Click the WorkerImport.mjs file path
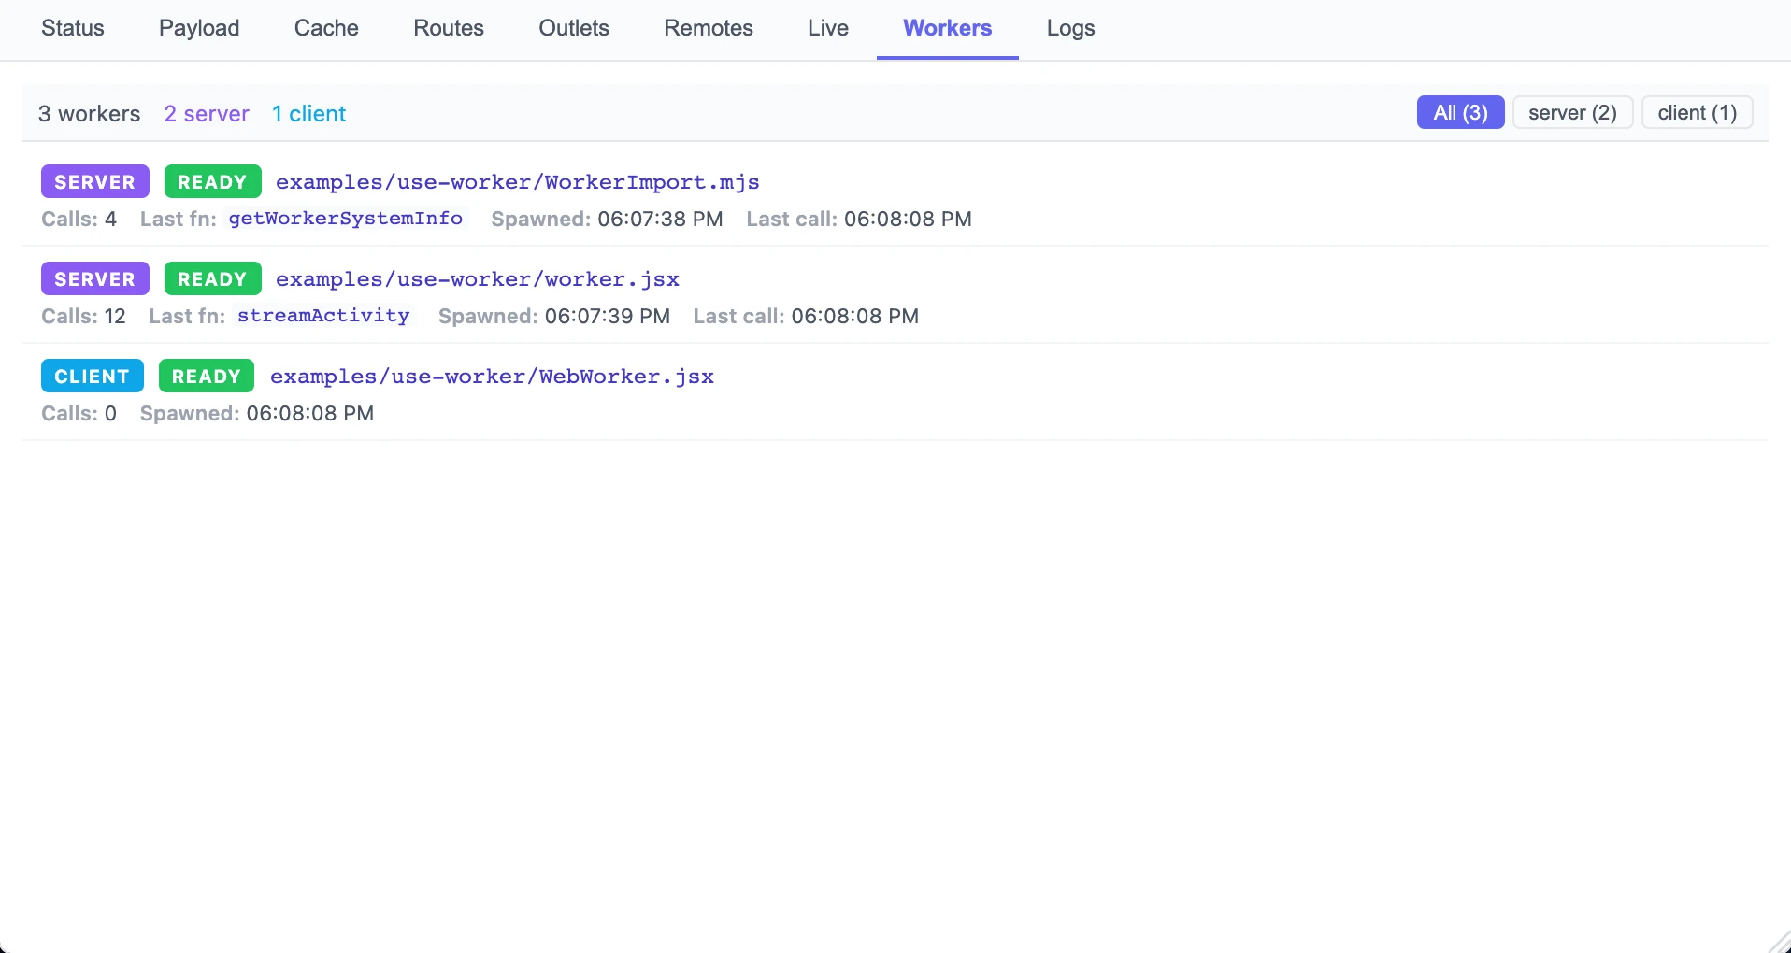Viewport: 1791px width, 953px height. pos(517,182)
